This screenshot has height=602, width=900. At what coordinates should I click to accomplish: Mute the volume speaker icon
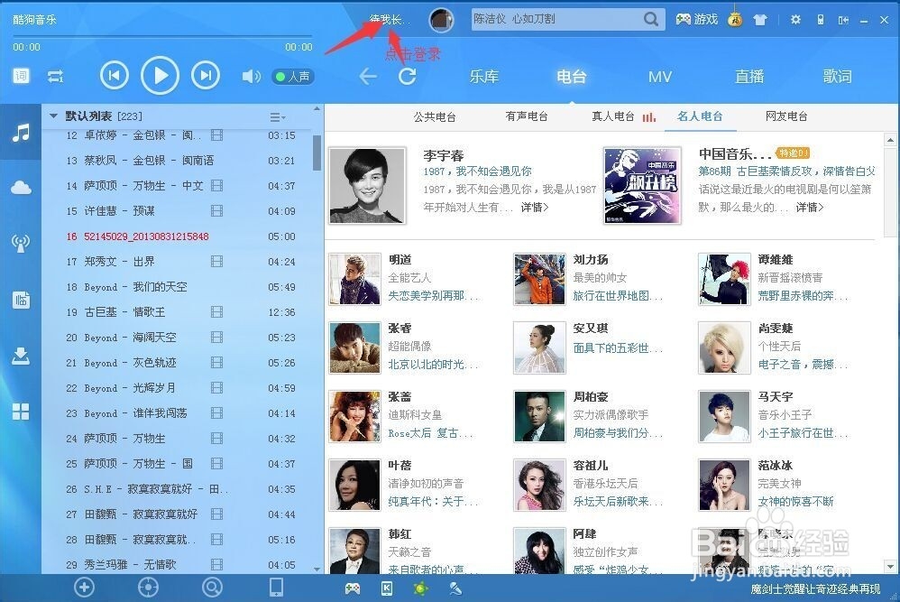coord(252,76)
